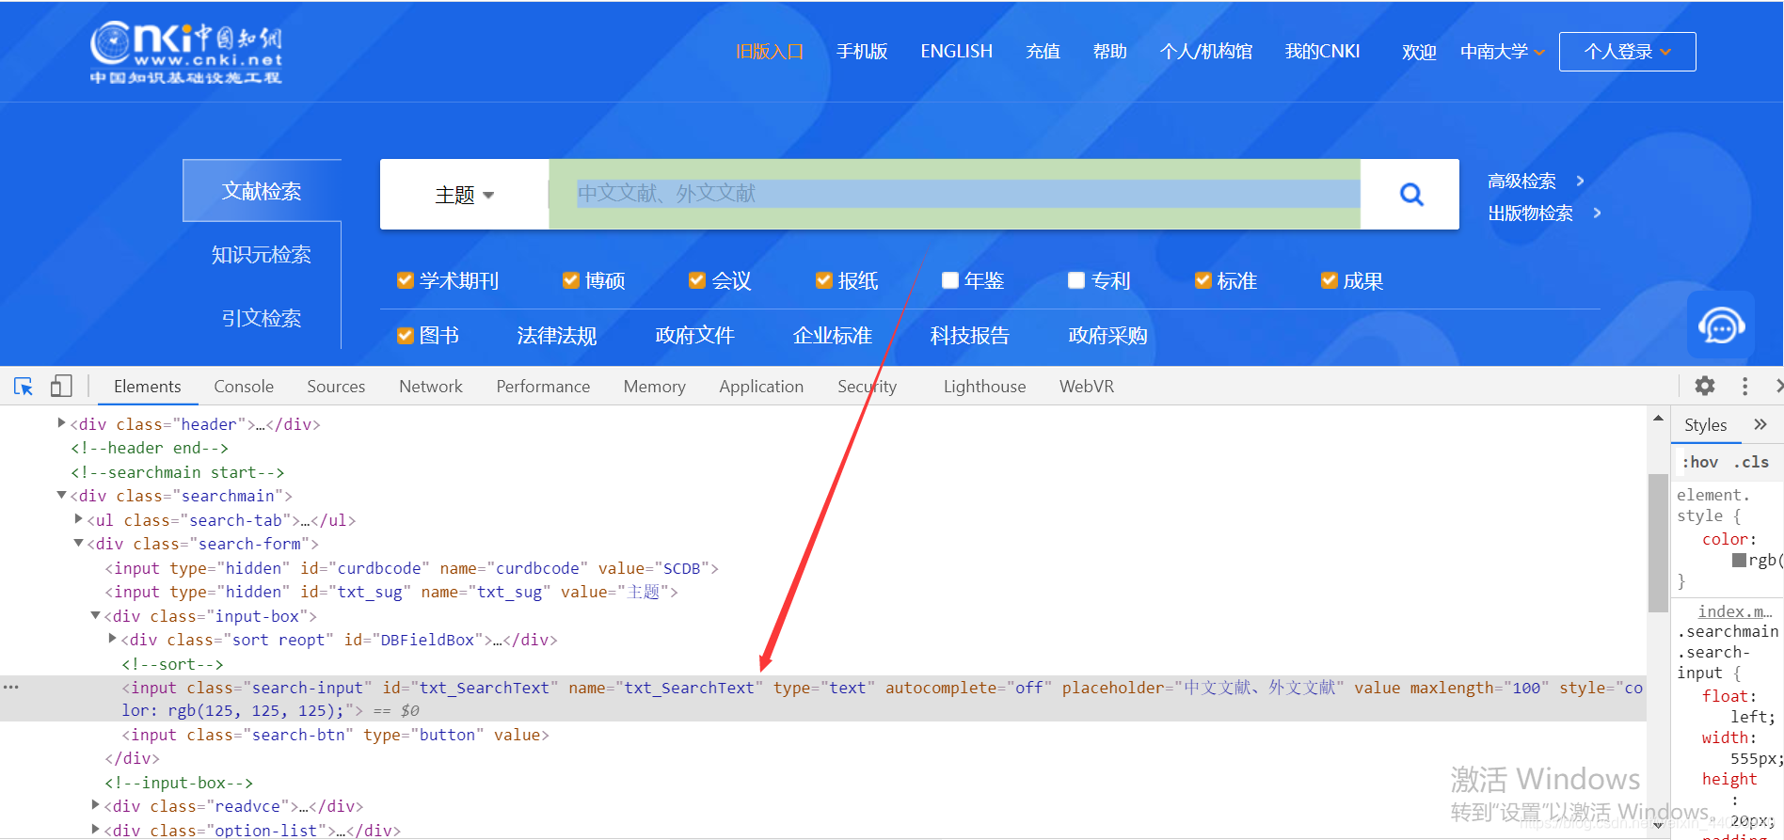Expand the div class header node

pos(61,423)
